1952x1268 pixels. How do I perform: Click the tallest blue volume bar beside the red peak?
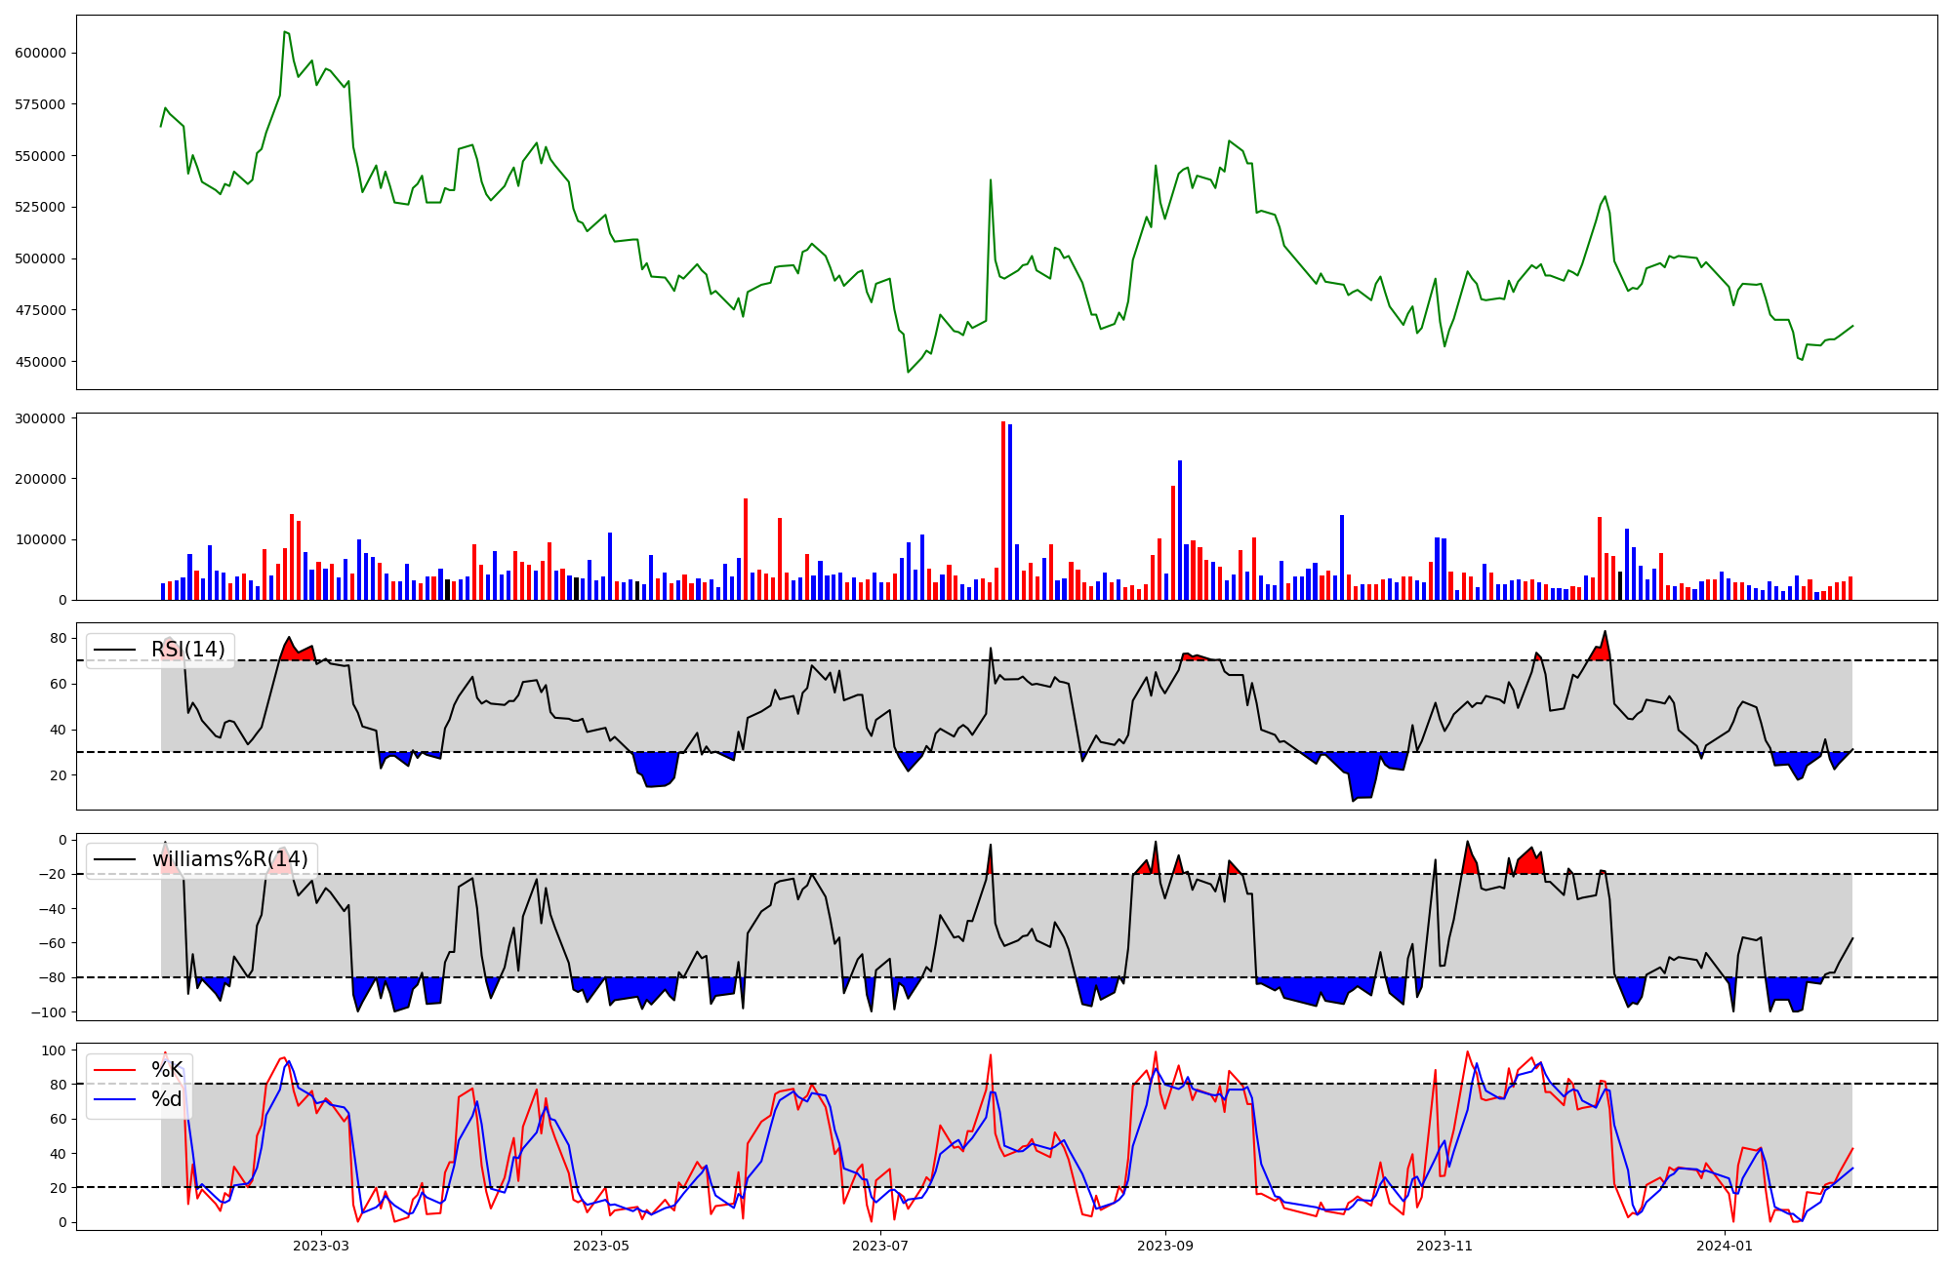pyautogui.click(x=1010, y=512)
